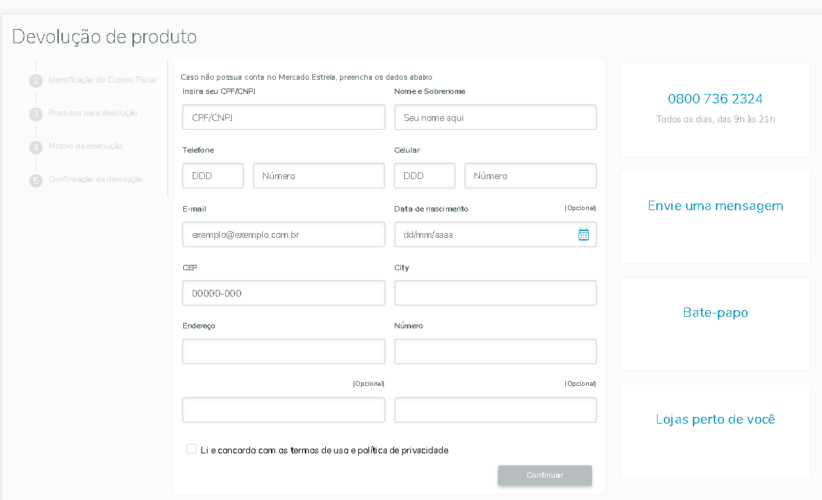Open the birth date calendar picker icon
Screen dimensions: 822x500
(583, 234)
